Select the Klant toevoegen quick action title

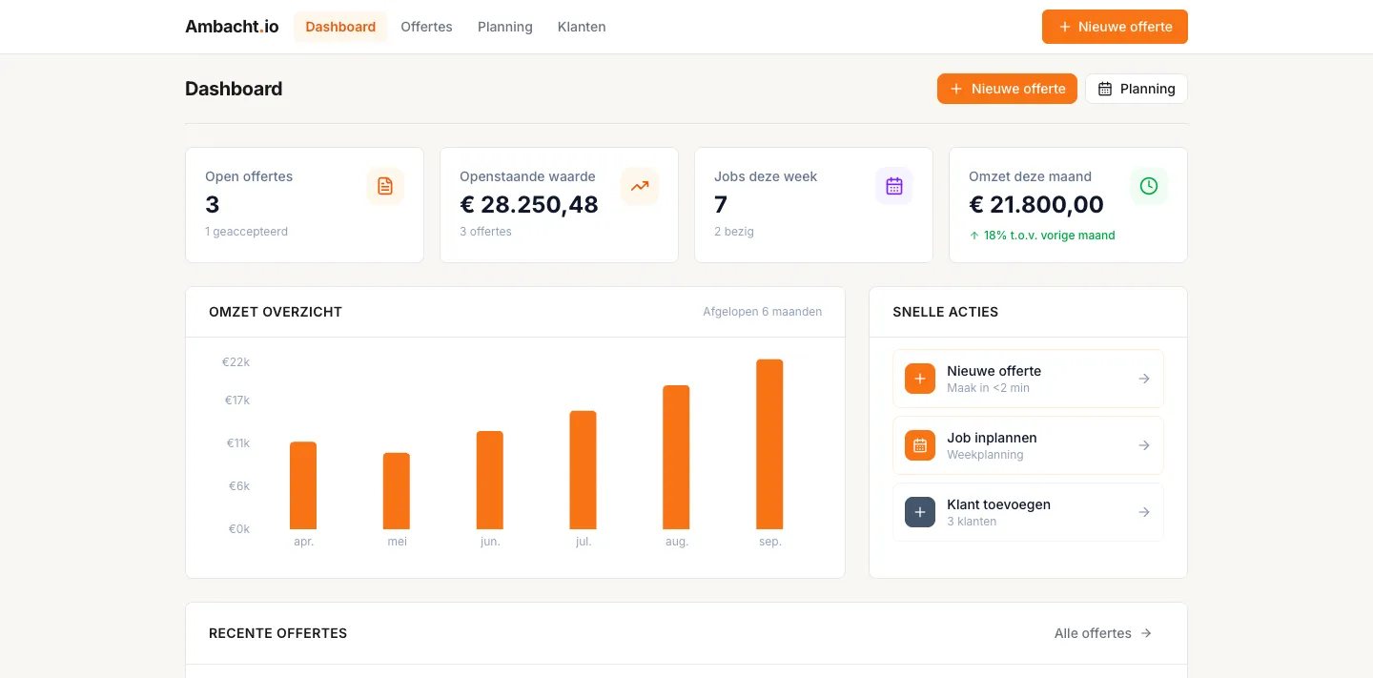998,504
